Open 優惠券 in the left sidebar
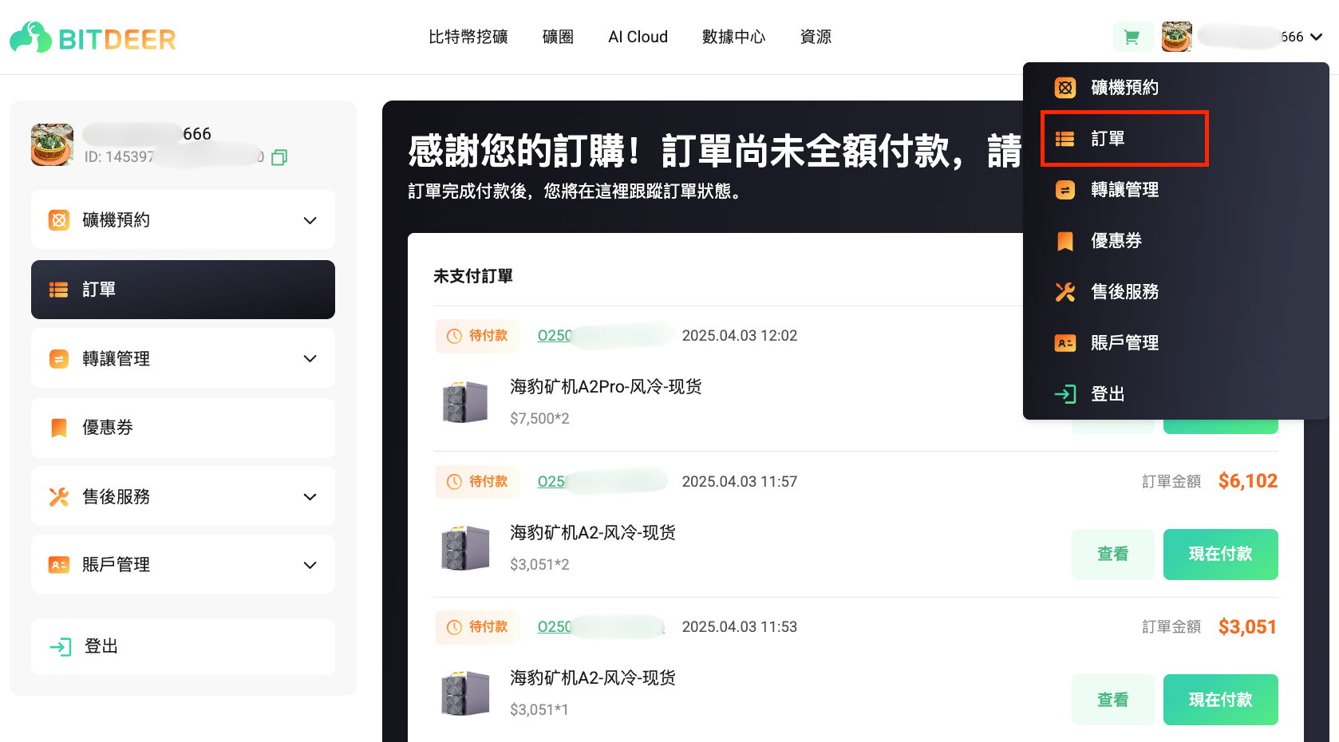 [183, 428]
